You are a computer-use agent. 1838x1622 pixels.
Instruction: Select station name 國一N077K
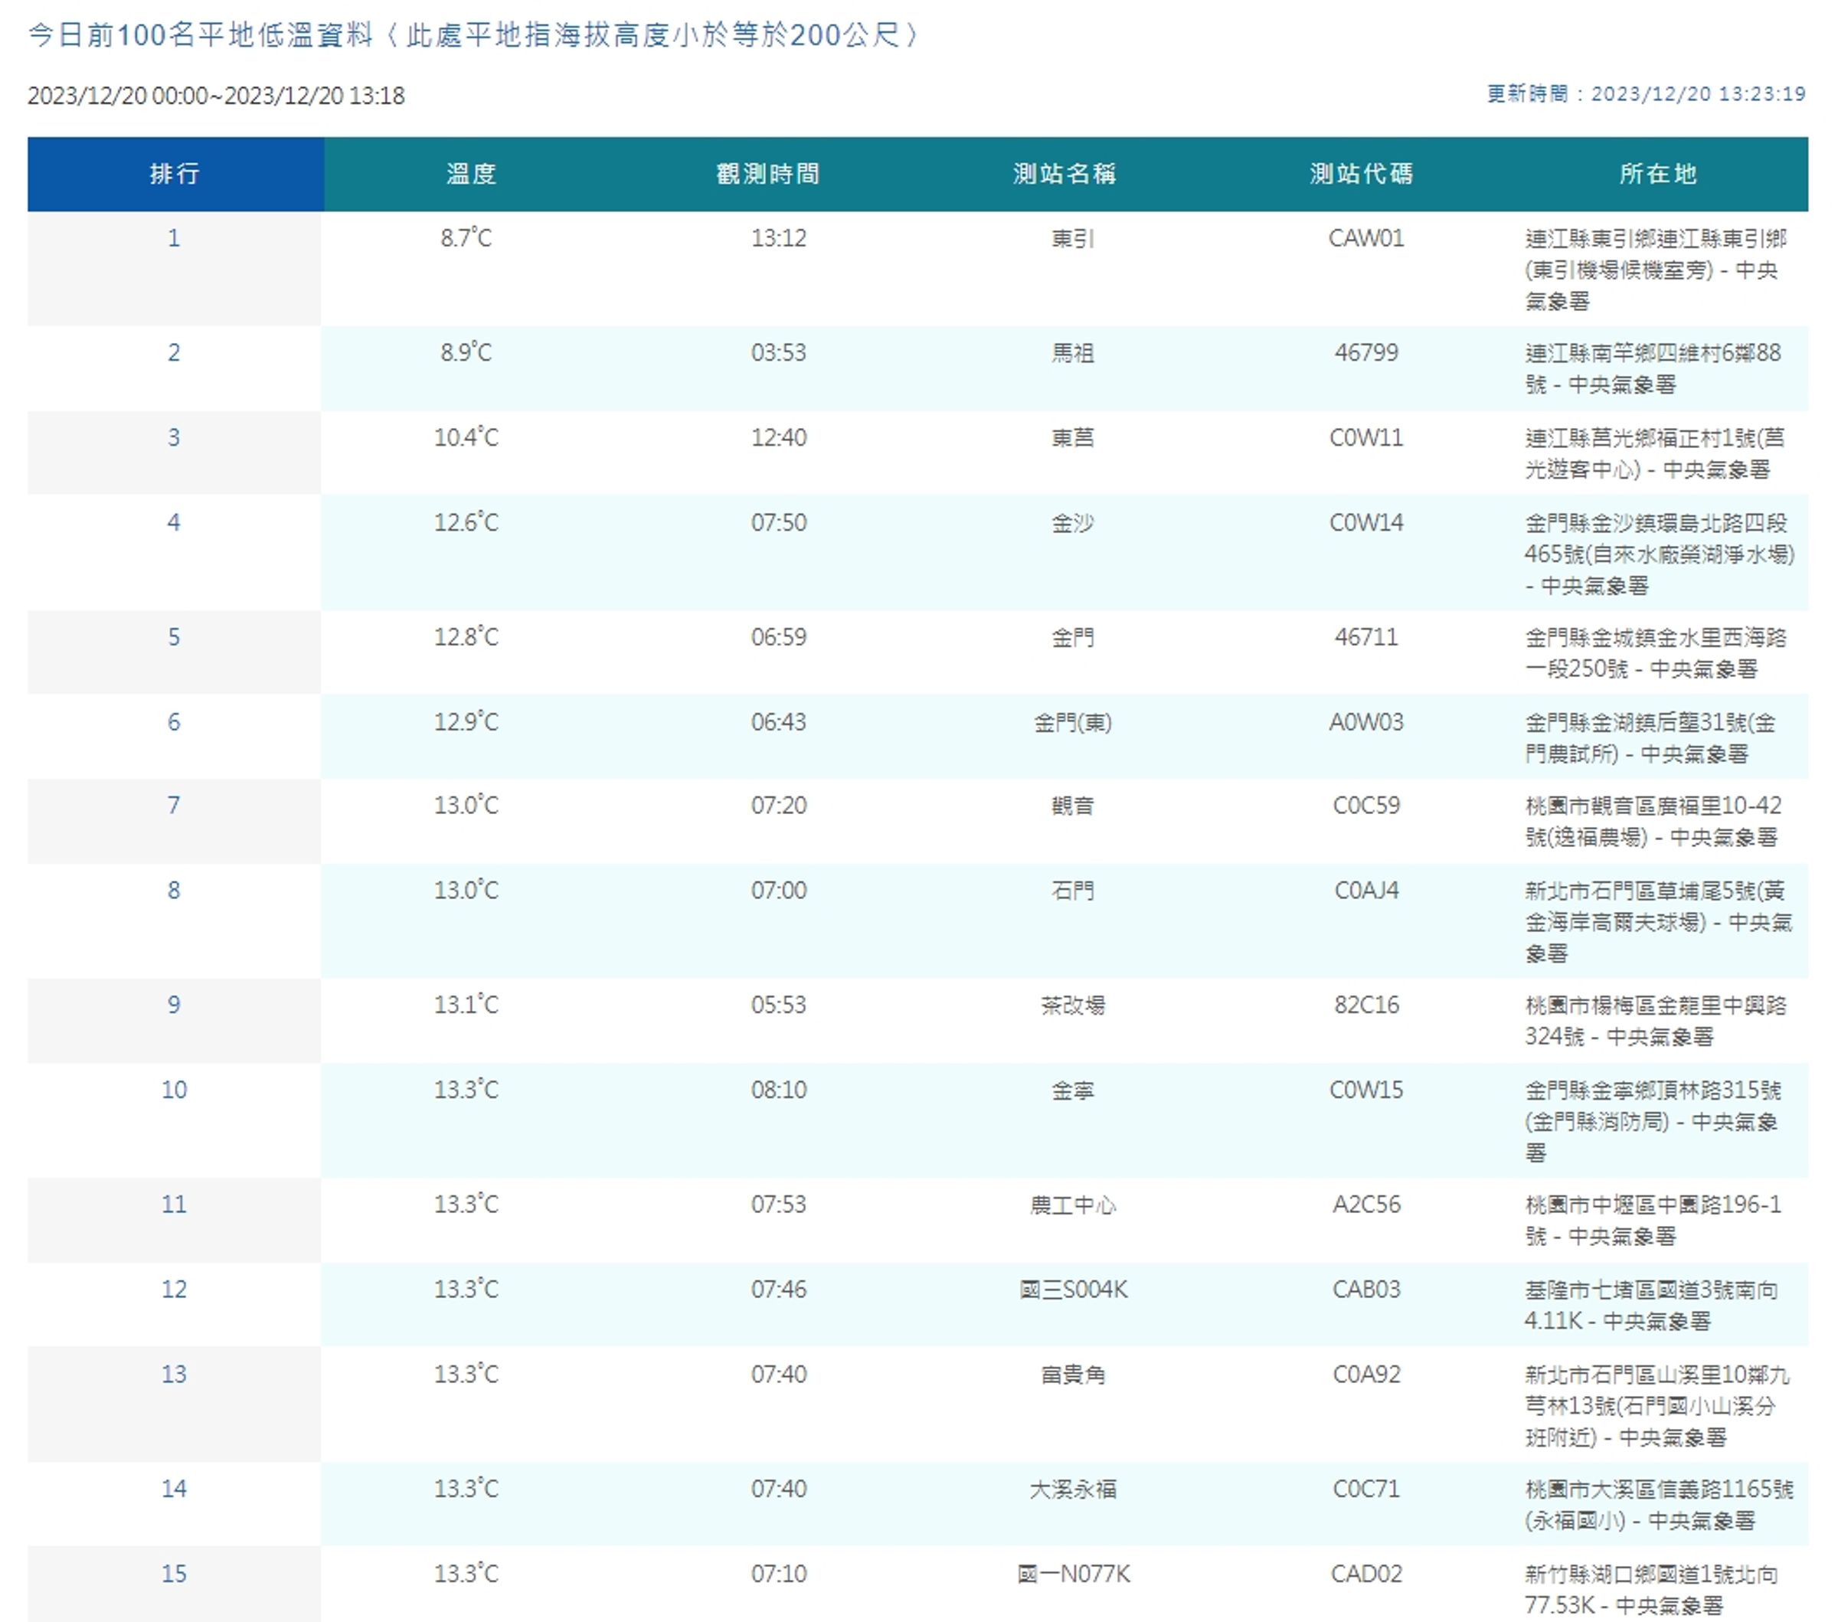[1073, 1574]
